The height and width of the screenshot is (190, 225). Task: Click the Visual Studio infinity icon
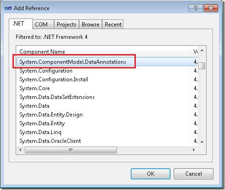[x=8, y=8]
